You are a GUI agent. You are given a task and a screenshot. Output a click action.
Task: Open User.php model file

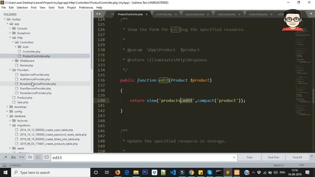pos(23,102)
